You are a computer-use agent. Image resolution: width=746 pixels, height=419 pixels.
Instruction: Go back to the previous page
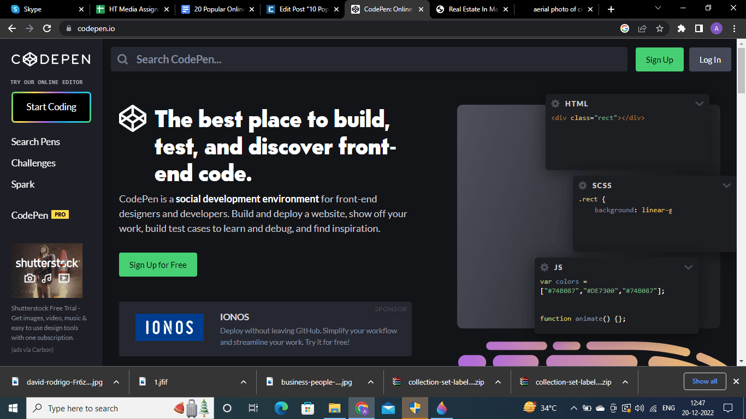coord(12,28)
